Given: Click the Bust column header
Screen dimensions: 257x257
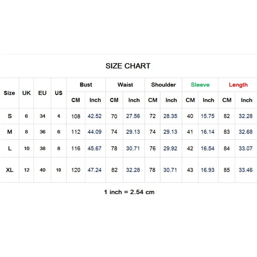Looking at the screenshot, I should [86, 84].
